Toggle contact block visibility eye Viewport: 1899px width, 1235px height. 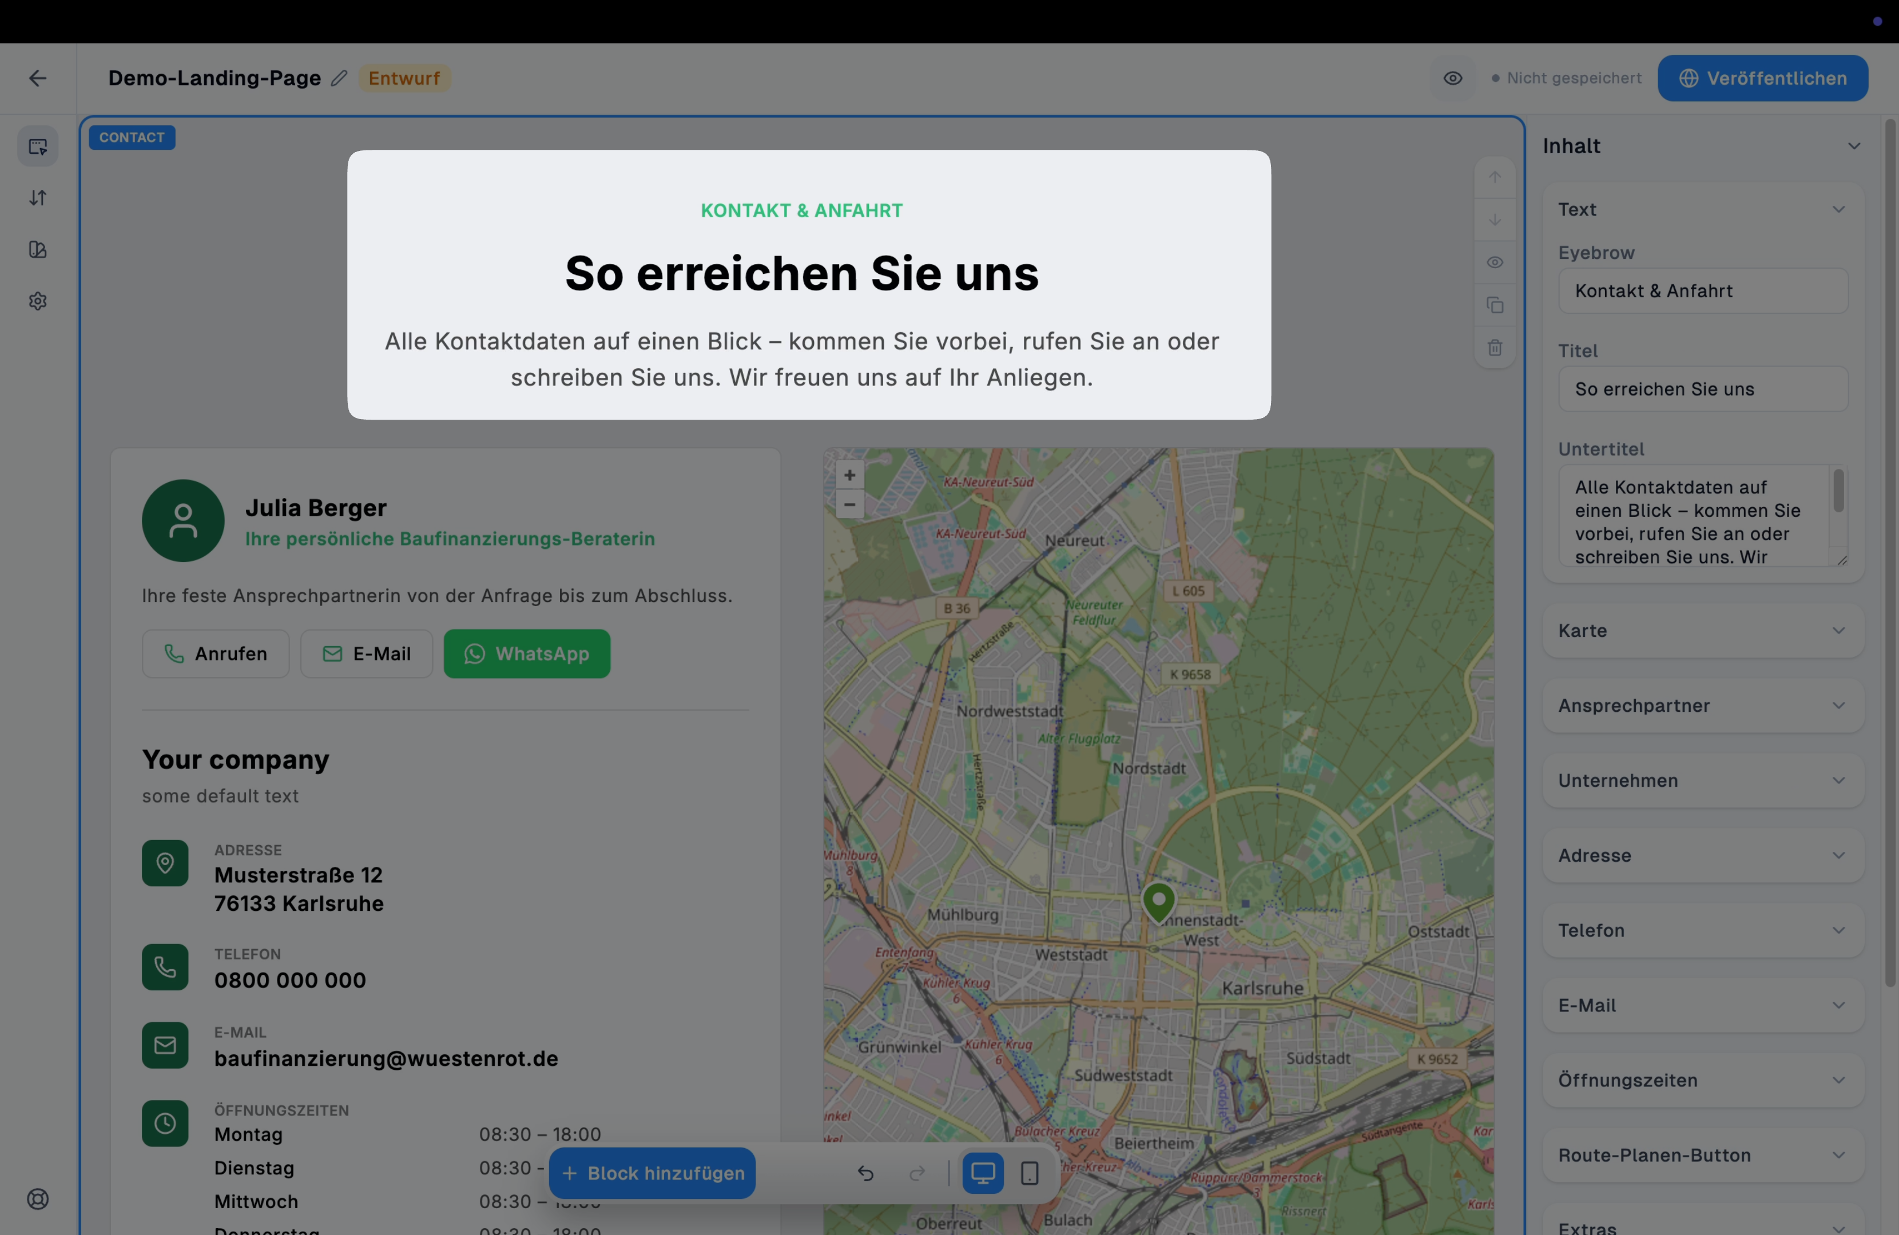(x=1495, y=262)
